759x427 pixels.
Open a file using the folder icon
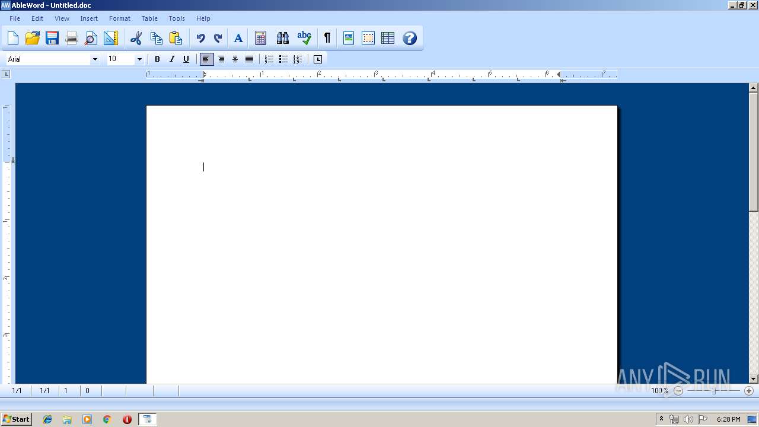tap(33, 39)
